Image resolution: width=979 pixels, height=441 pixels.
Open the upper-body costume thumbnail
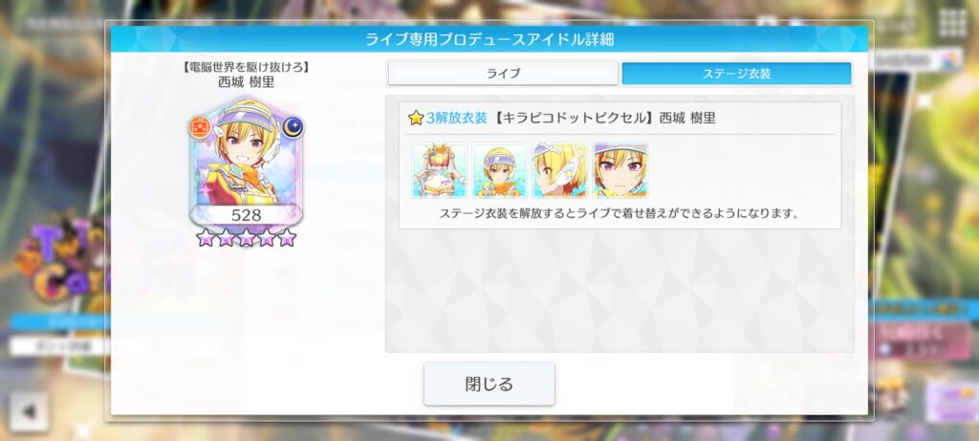tap(500, 170)
